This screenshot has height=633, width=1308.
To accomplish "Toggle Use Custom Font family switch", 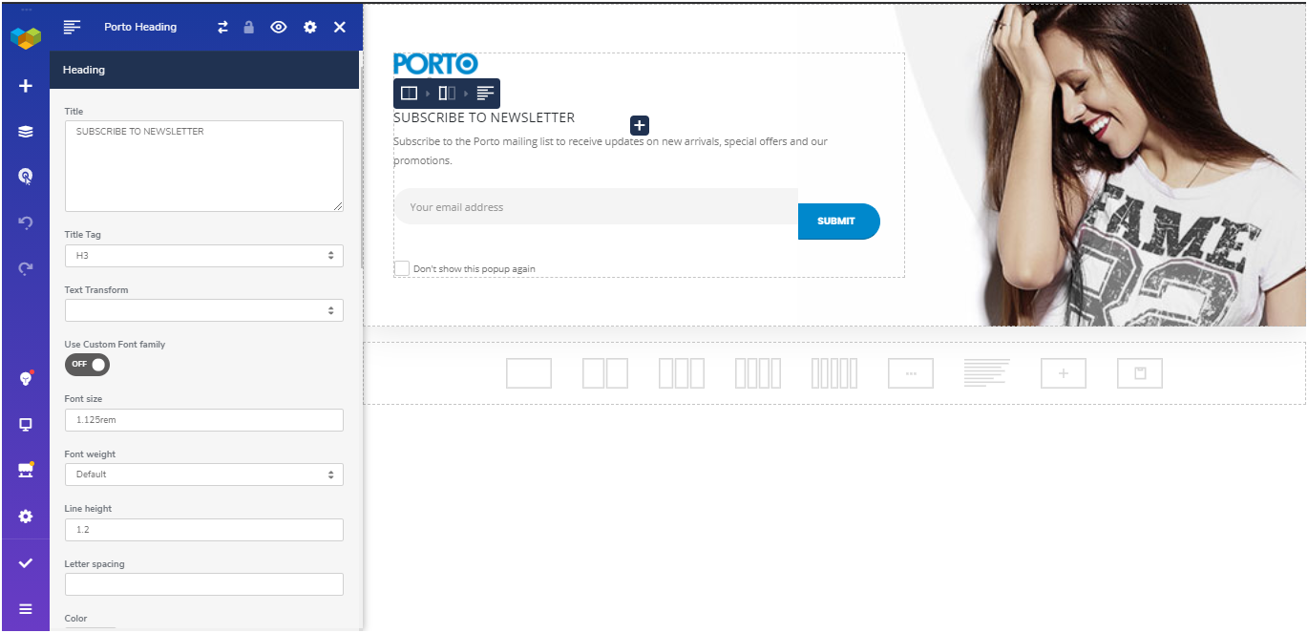I will pyautogui.click(x=87, y=365).
